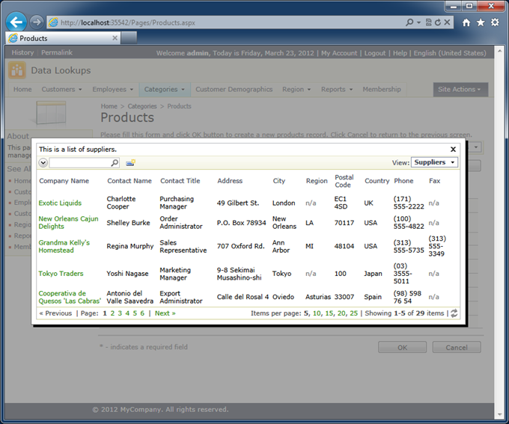Open the Categories menu
Screen dimensions: 509x424
click(165, 90)
